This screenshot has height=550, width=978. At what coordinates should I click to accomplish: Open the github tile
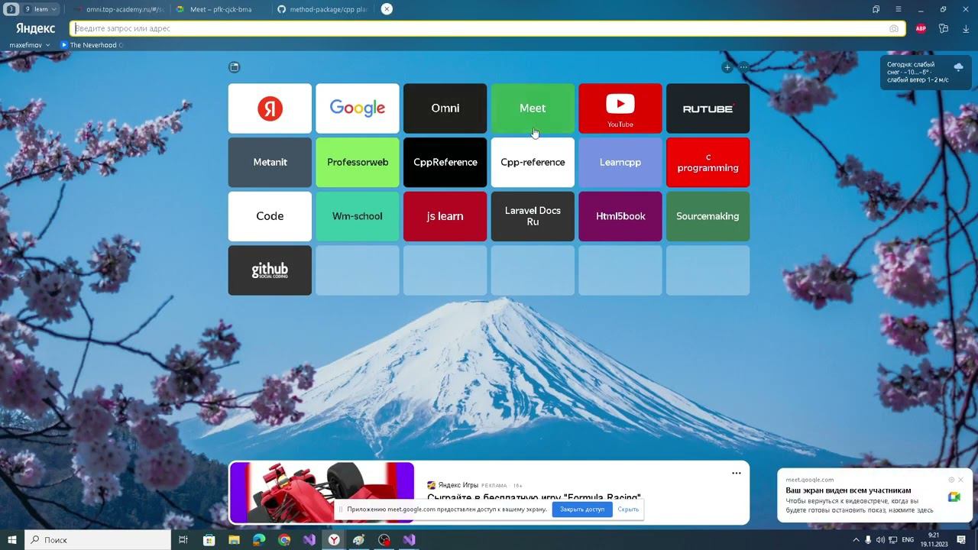tap(270, 270)
